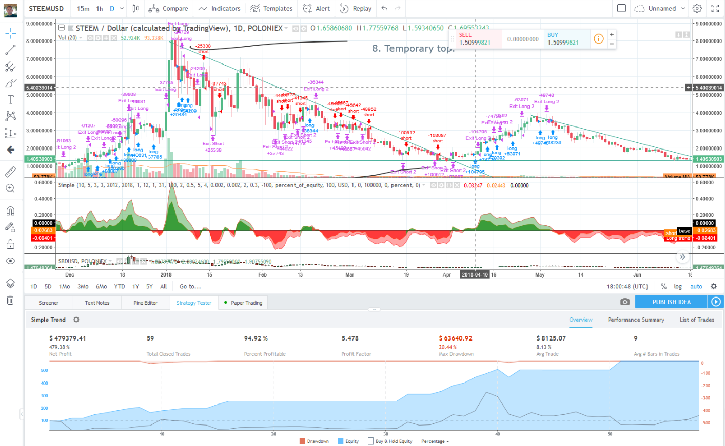The width and height of the screenshot is (725, 446).
Task: Toggle stay in drawing mode
Action: [10, 228]
